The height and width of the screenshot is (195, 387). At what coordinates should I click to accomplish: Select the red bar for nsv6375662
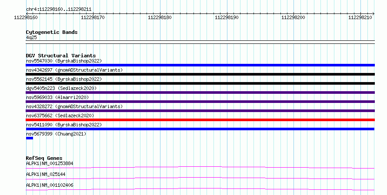200,120
